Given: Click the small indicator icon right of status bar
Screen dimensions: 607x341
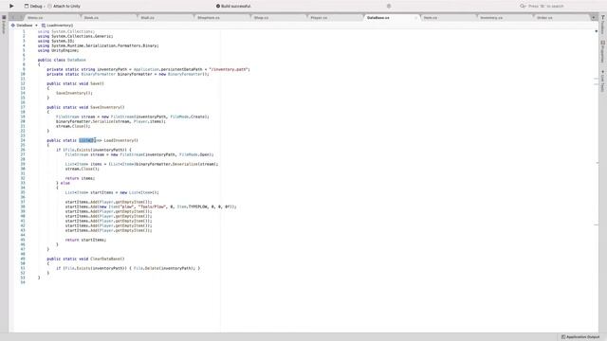Looking at the screenshot, I should tap(389, 7).
